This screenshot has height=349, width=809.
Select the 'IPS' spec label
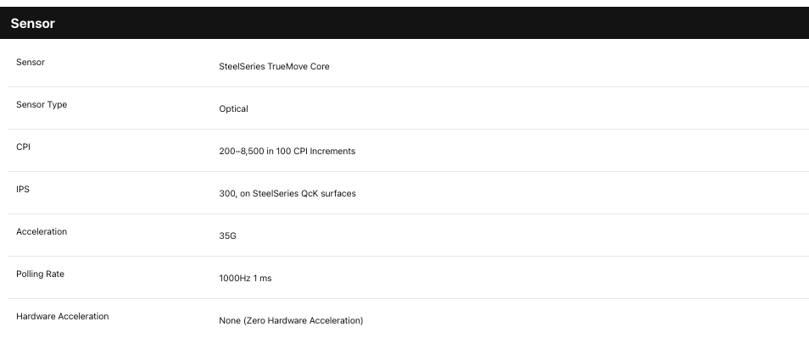click(23, 189)
